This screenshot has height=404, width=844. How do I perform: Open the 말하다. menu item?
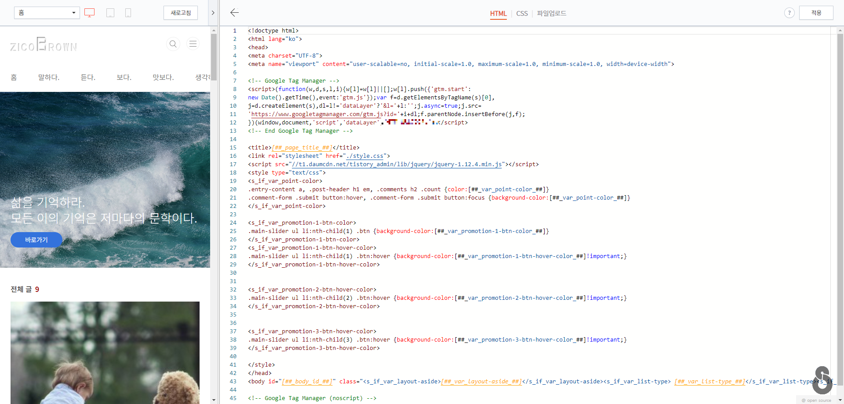click(x=48, y=77)
